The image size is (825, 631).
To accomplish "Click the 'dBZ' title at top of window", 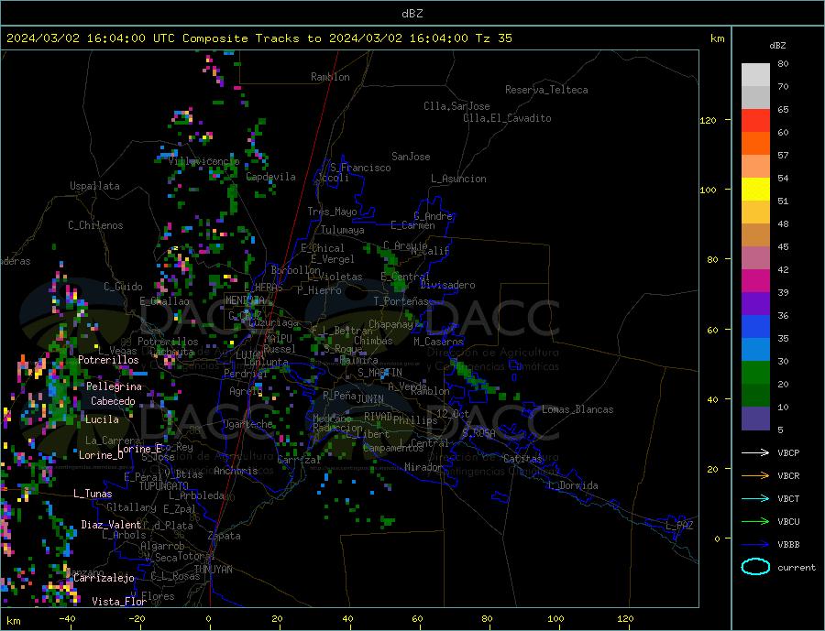I will point(412,14).
